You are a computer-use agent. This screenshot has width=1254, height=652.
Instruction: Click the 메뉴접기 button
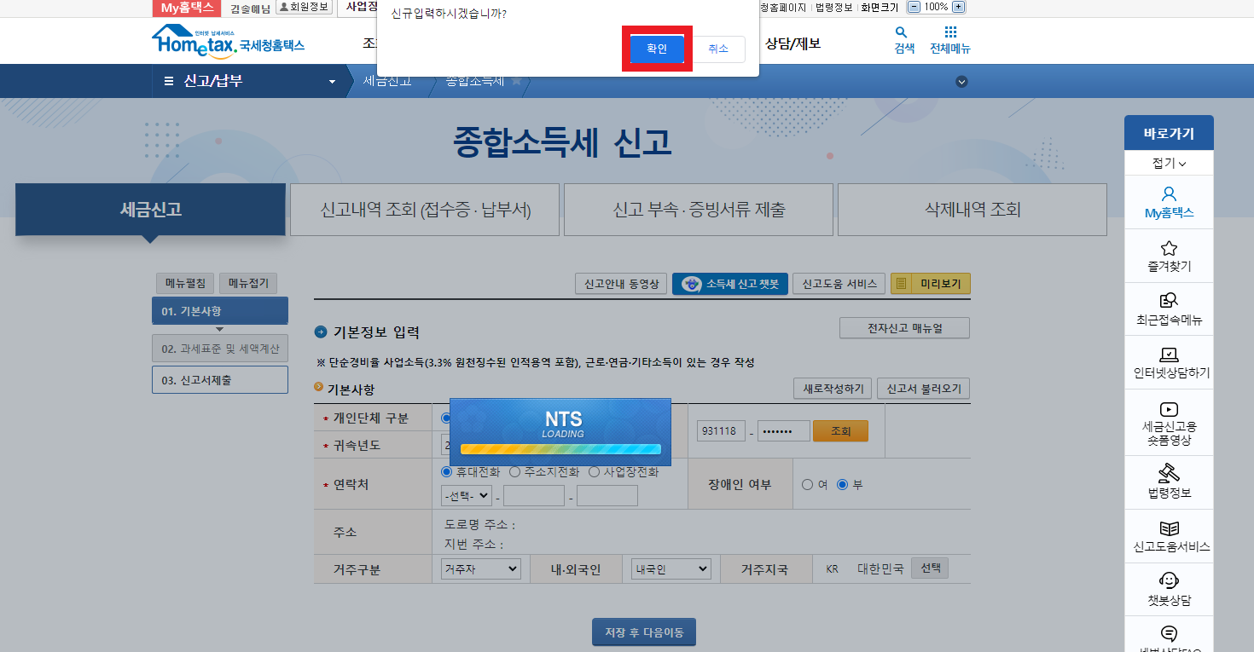(248, 284)
